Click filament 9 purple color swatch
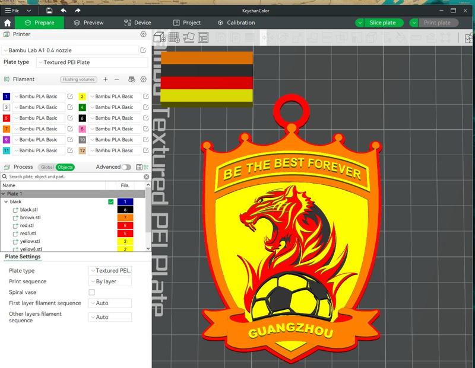 point(7,140)
